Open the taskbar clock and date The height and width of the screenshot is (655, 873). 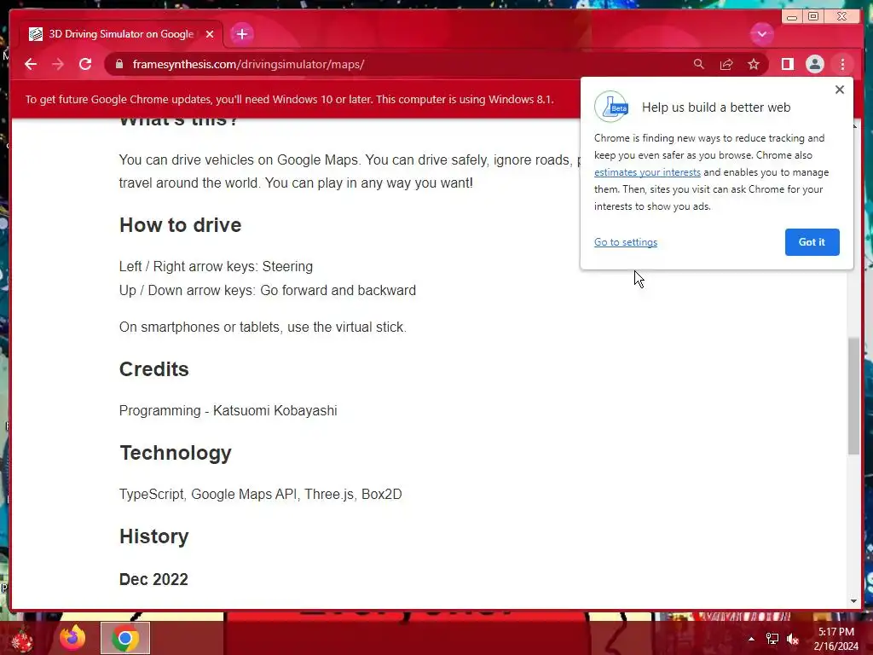(x=835, y=639)
